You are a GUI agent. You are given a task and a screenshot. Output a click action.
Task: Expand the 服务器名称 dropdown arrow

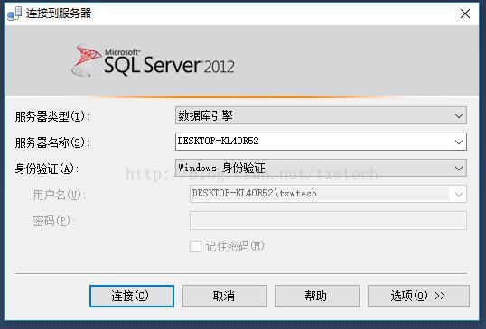point(459,142)
